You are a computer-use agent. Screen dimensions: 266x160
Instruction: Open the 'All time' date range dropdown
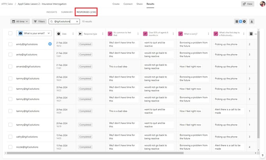point(20,21)
